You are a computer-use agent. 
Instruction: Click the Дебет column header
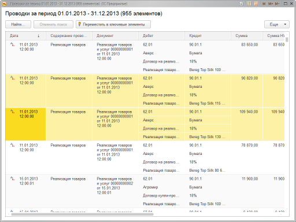[161, 36]
